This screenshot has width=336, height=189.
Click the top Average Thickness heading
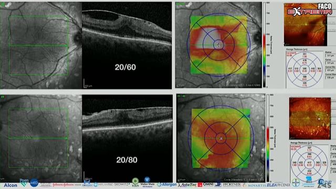coord(297,49)
